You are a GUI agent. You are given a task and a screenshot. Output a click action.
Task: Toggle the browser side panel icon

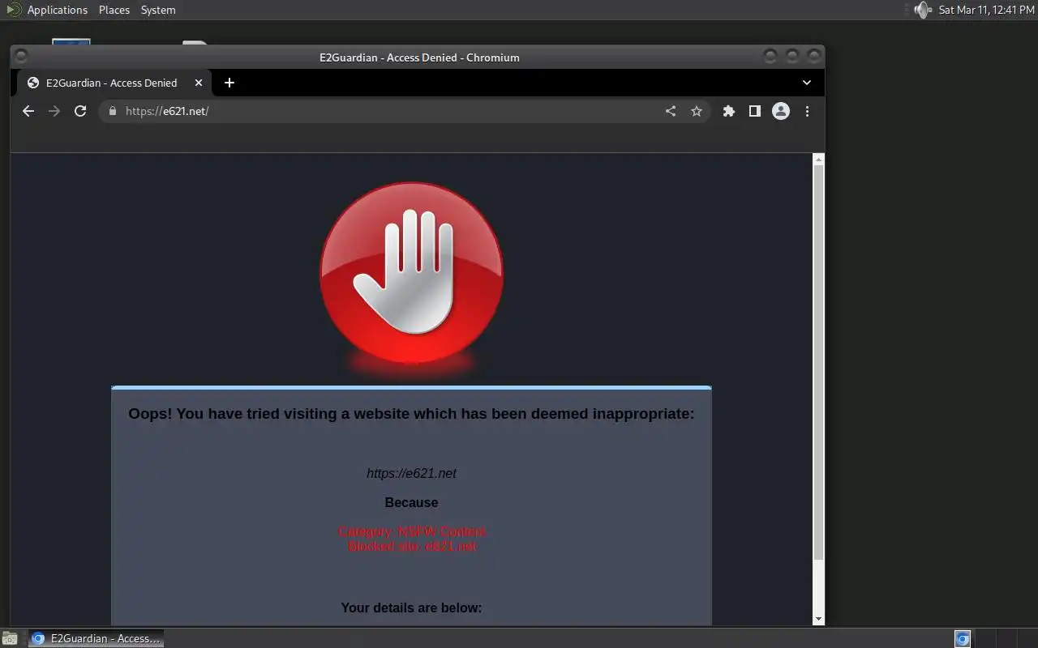pos(755,111)
